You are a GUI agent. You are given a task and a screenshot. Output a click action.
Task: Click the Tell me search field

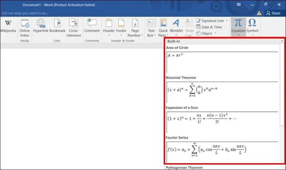click(25, 13)
